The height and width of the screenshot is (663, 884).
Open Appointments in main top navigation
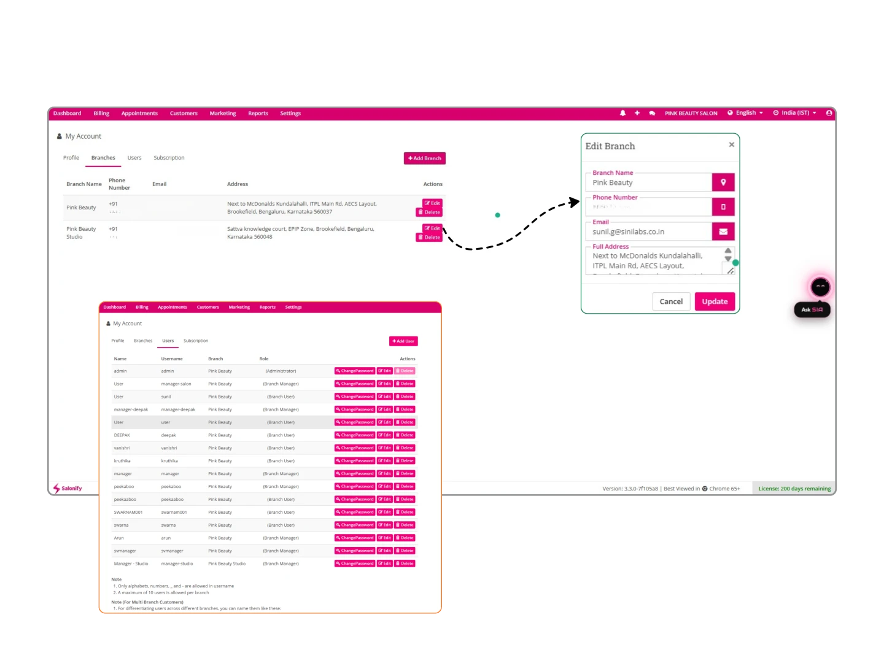pos(139,114)
